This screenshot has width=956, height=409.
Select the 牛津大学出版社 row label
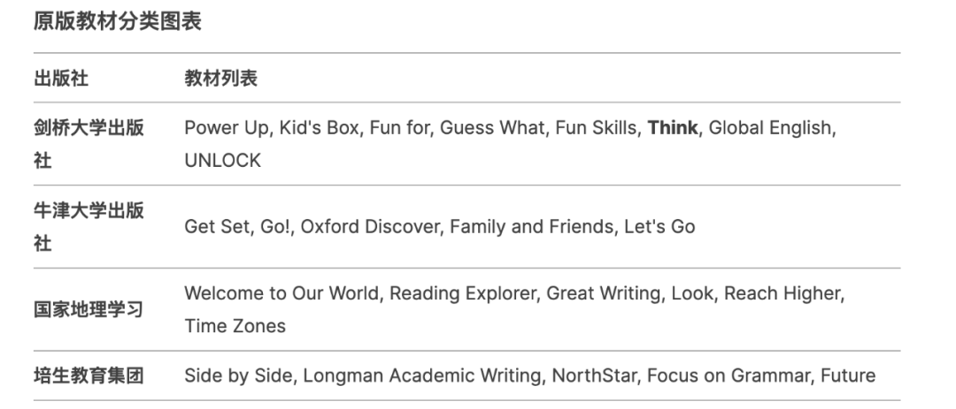coord(89,226)
